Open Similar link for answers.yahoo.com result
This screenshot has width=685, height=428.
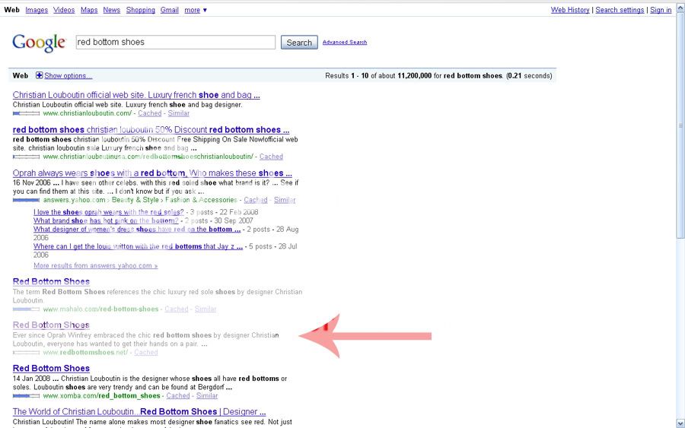pyautogui.click(x=285, y=200)
